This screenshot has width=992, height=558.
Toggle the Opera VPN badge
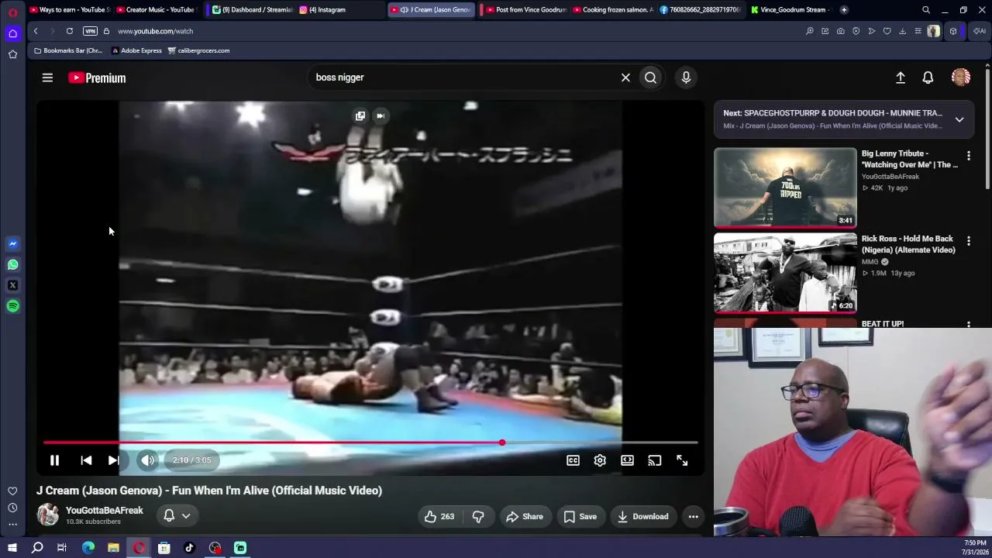point(90,31)
